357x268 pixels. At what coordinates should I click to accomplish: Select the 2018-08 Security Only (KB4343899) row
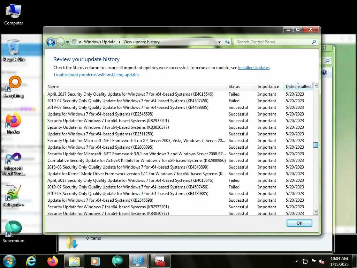[179, 167]
